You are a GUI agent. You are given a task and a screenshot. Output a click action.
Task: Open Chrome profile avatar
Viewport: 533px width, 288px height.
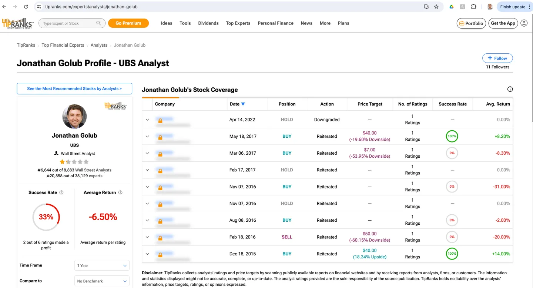pyautogui.click(x=490, y=7)
